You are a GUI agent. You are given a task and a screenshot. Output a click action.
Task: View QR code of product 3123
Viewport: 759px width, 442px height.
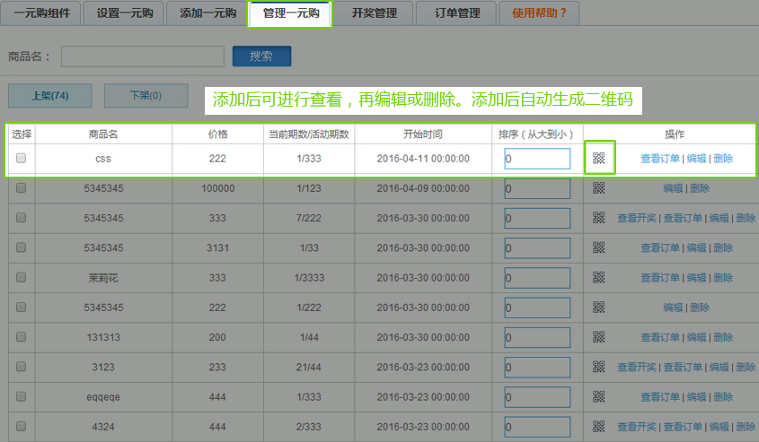click(599, 367)
